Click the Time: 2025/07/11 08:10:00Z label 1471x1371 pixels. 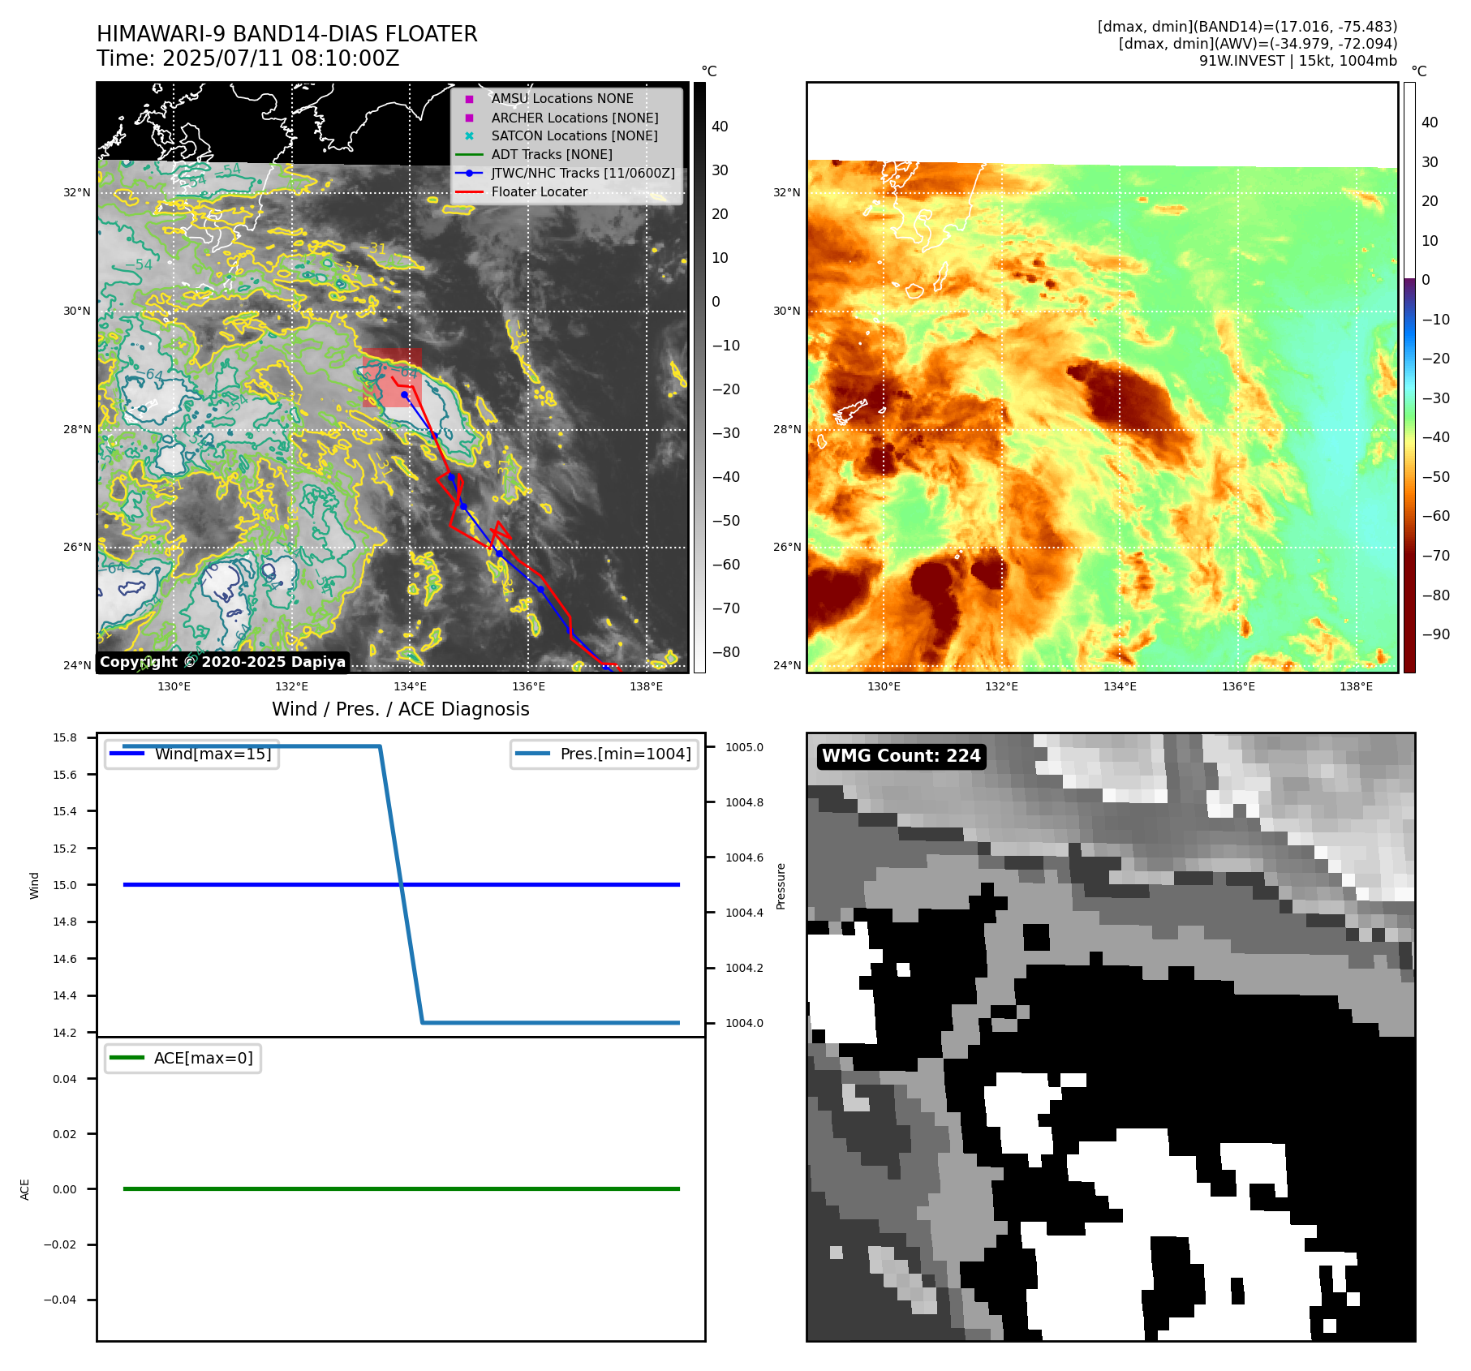[x=248, y=58]
